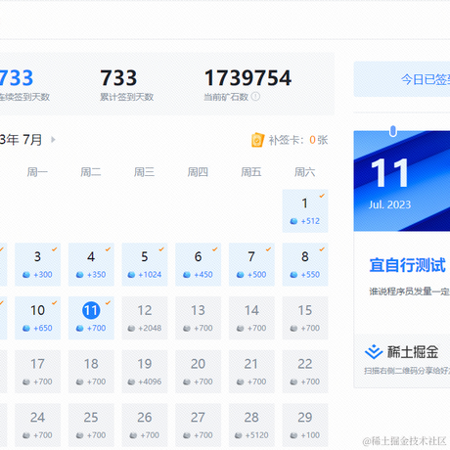This screenshot has width=450, height=450.
Task: Click the 周二 column header
Action: [91, 172]
